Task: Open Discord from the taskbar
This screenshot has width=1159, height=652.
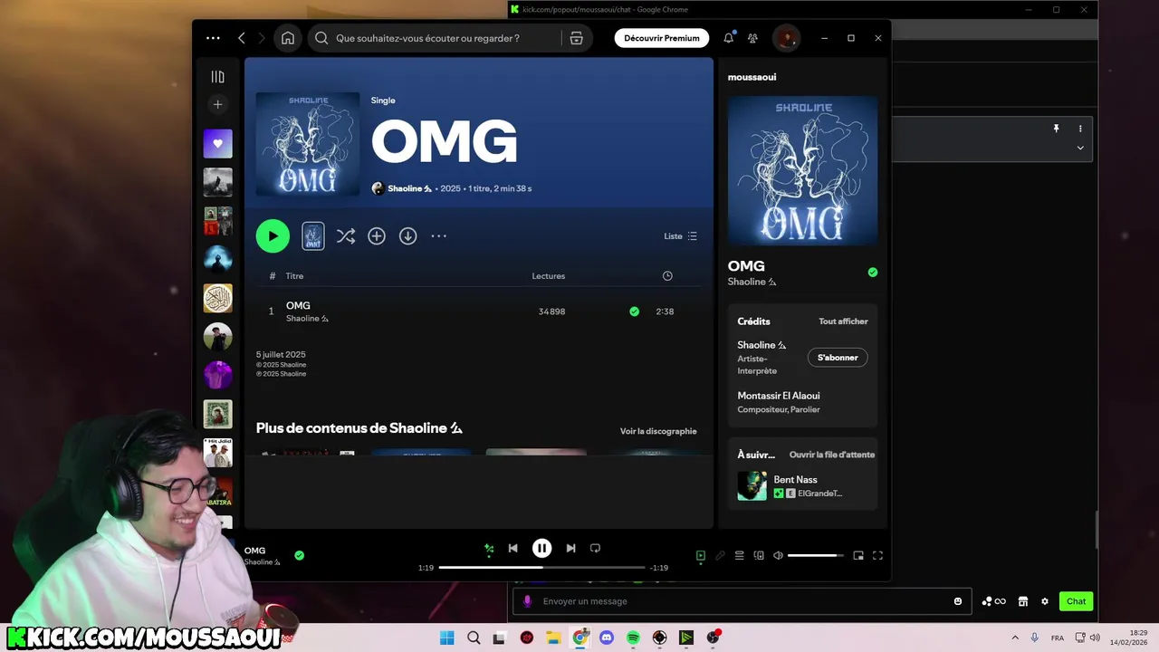Action: (x=607, y=638)
